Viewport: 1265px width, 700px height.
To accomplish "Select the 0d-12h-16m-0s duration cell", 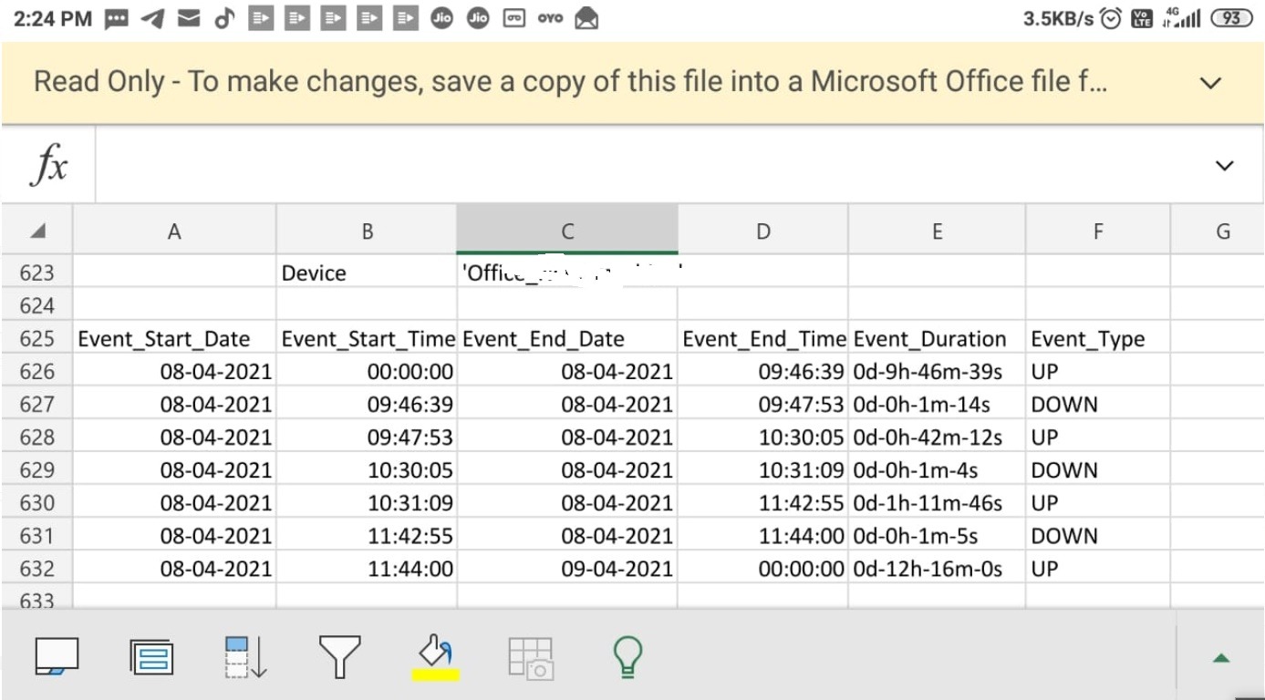I will tap(937, 568).
